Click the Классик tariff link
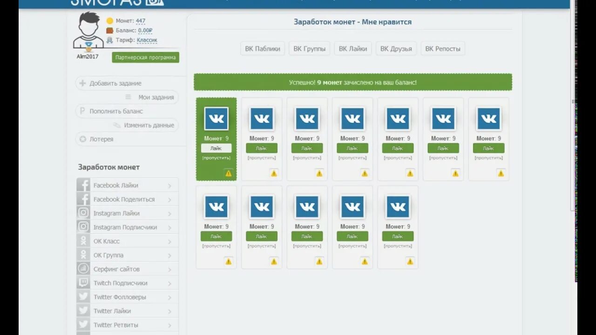This screenshot has width=596, height=335. point(147,40)
